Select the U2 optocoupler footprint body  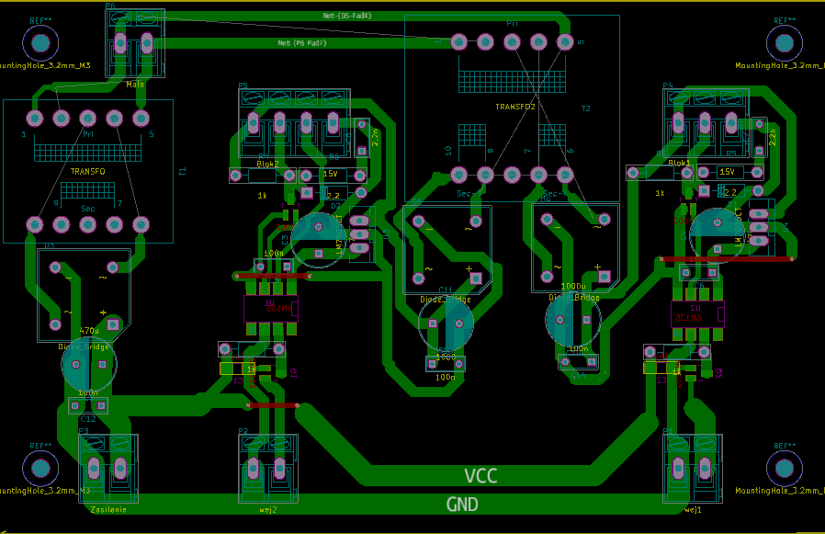(x=697, y=313)
